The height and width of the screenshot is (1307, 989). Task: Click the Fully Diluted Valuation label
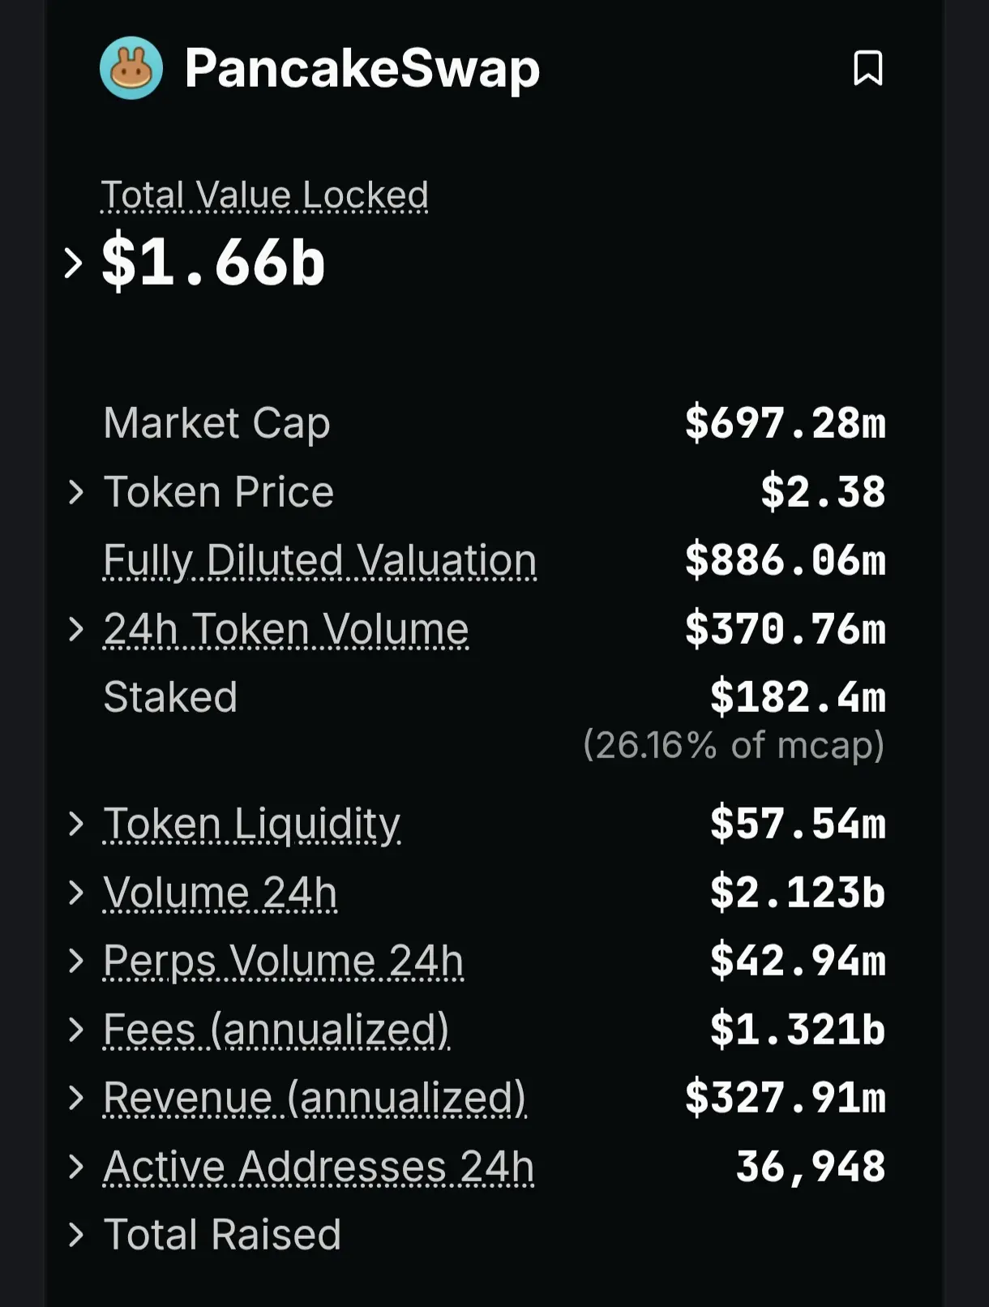point(320,560)
